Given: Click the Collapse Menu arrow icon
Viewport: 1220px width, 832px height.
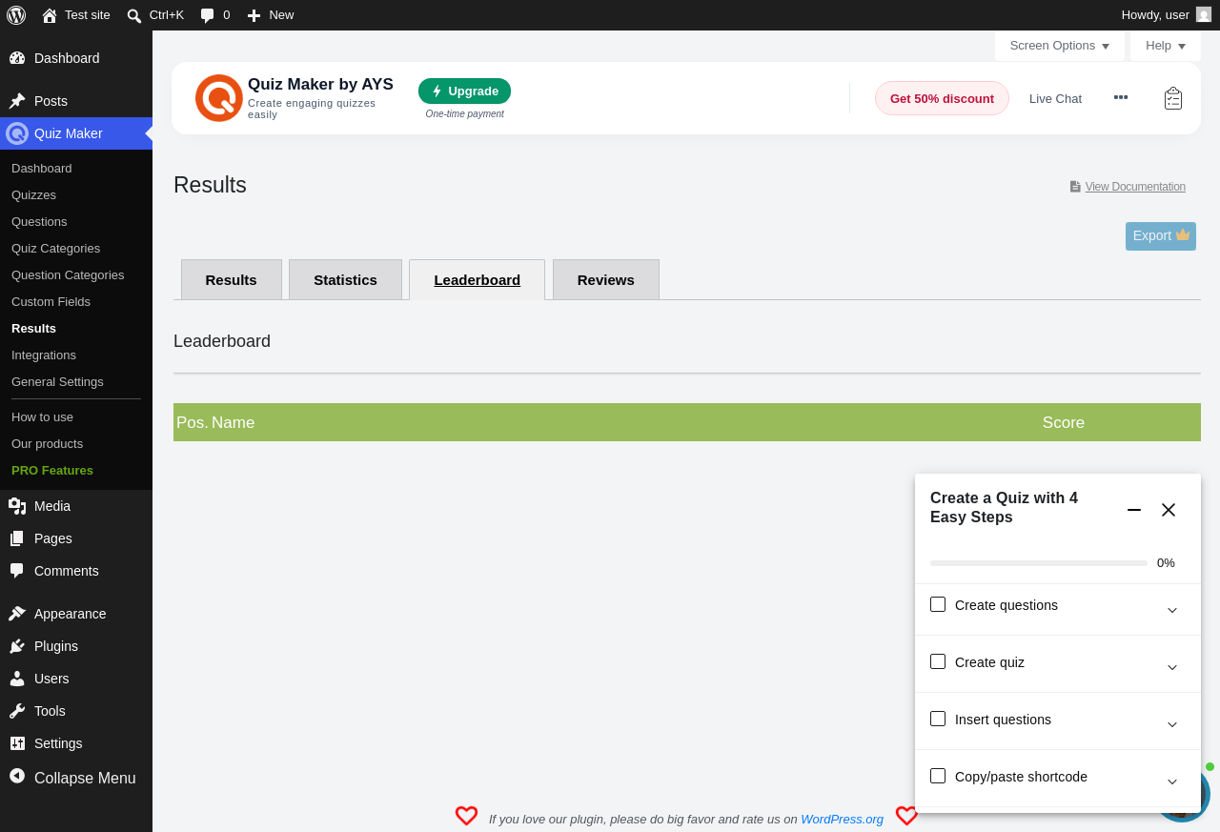Looking at the screenshot, I should (17, 776).
